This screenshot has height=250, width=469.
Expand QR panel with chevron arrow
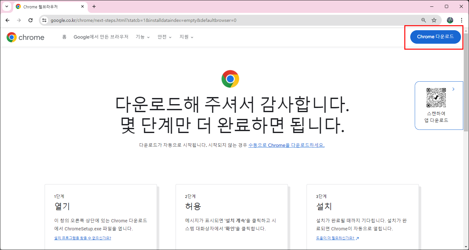(x=453, y=89)
